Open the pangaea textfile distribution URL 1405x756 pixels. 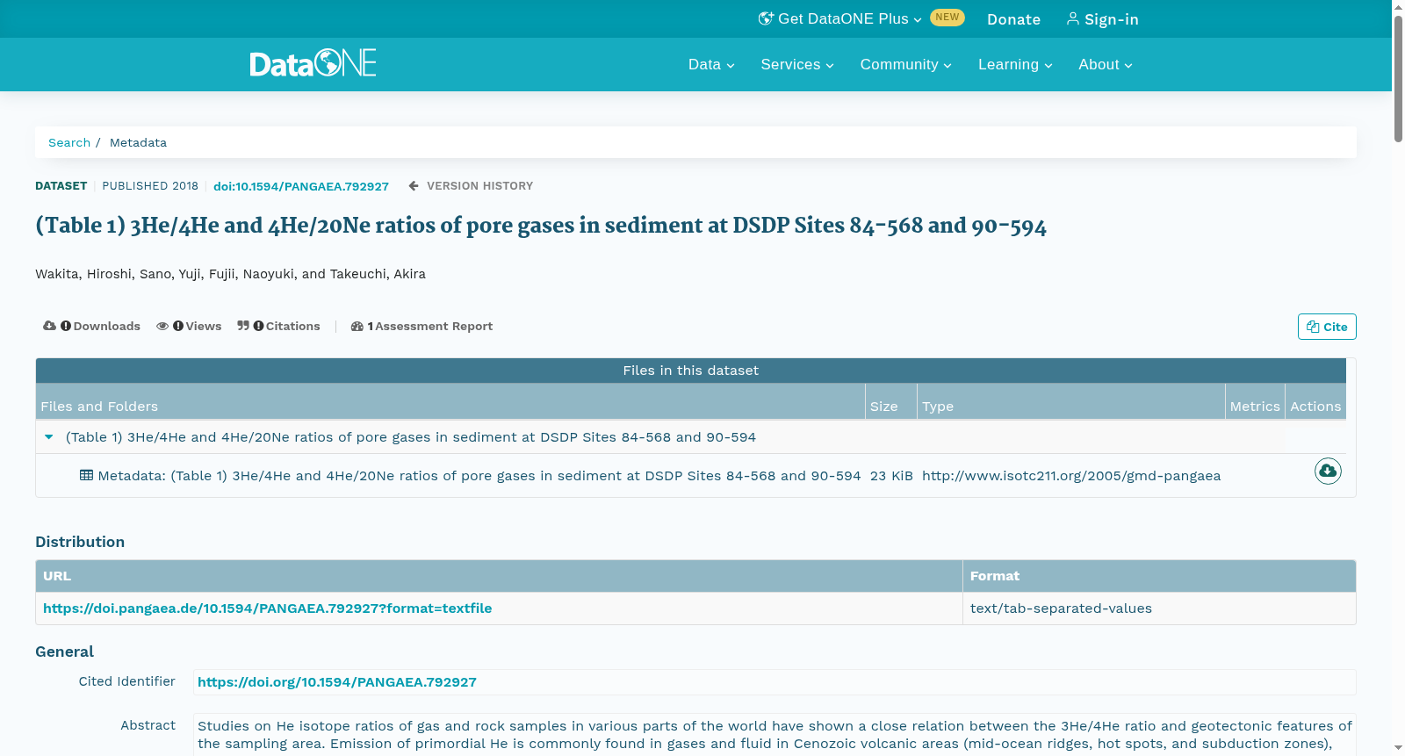click(267, 608)
